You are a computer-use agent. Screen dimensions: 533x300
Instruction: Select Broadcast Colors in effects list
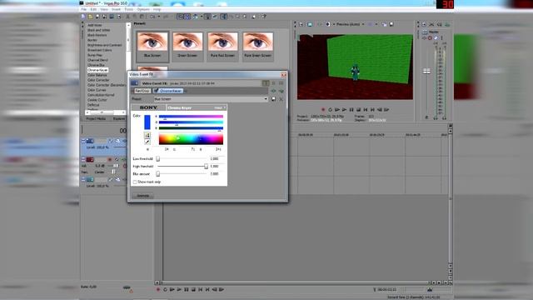coord(99,50)
